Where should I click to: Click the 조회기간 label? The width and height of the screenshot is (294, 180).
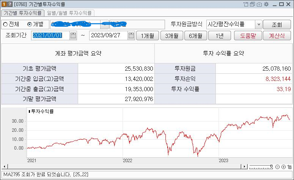16,35
